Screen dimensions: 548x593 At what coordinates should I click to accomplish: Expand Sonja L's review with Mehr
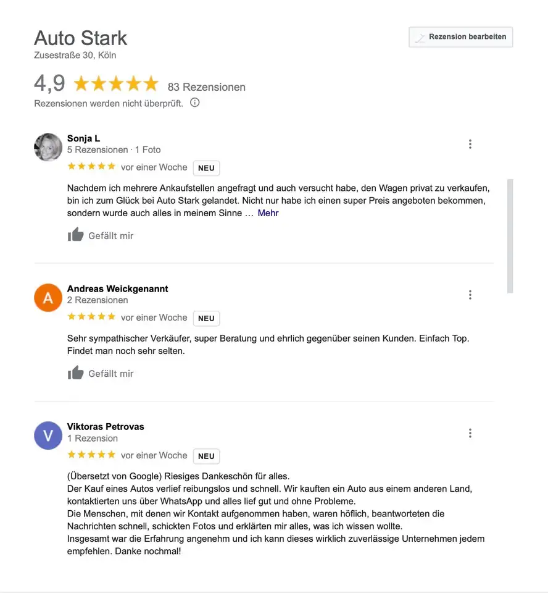pos(268,213)
